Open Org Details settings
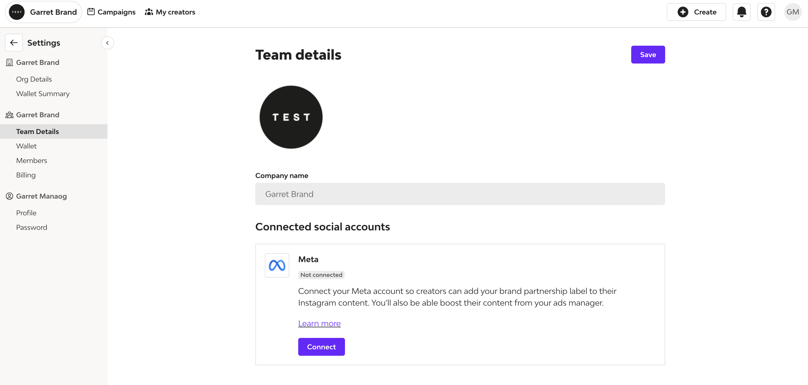Screen dimensions: 808x385 click(x=34, y=79)
